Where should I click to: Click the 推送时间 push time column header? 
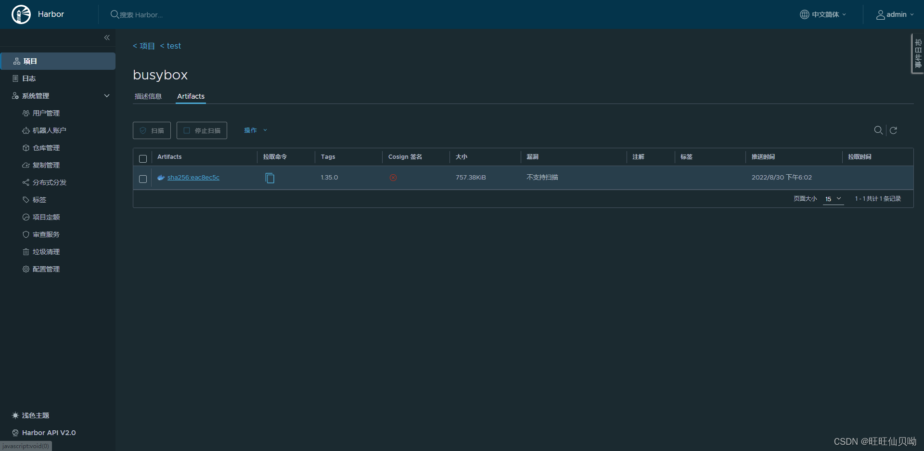pos(763,157)
